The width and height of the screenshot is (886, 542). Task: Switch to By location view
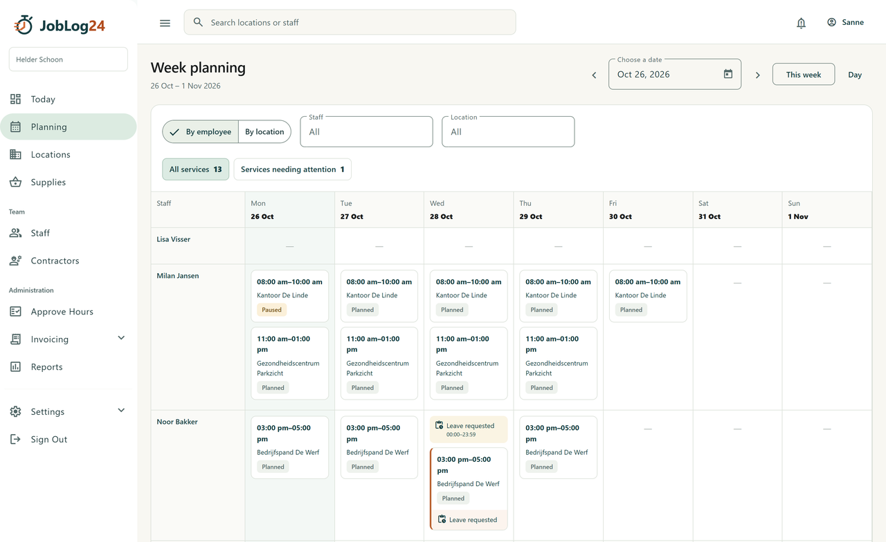pyautogui.click(x=264, y=131)
